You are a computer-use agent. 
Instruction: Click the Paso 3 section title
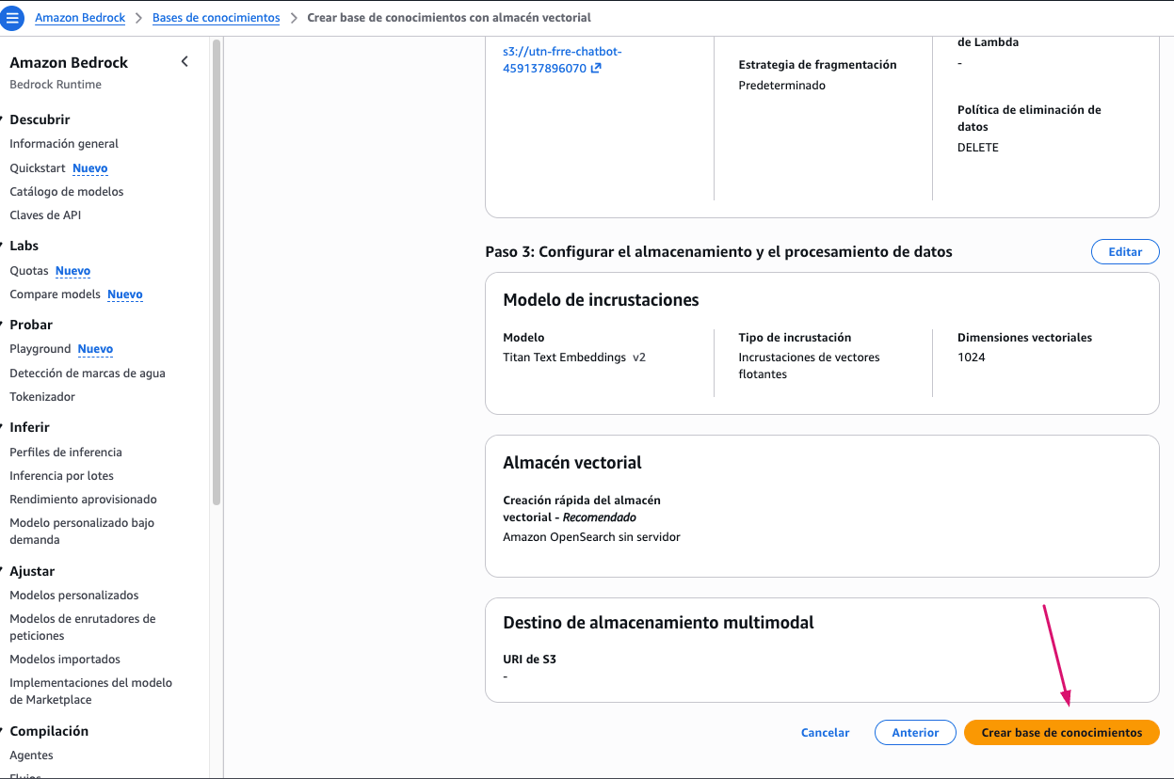[x=718, y=252]
